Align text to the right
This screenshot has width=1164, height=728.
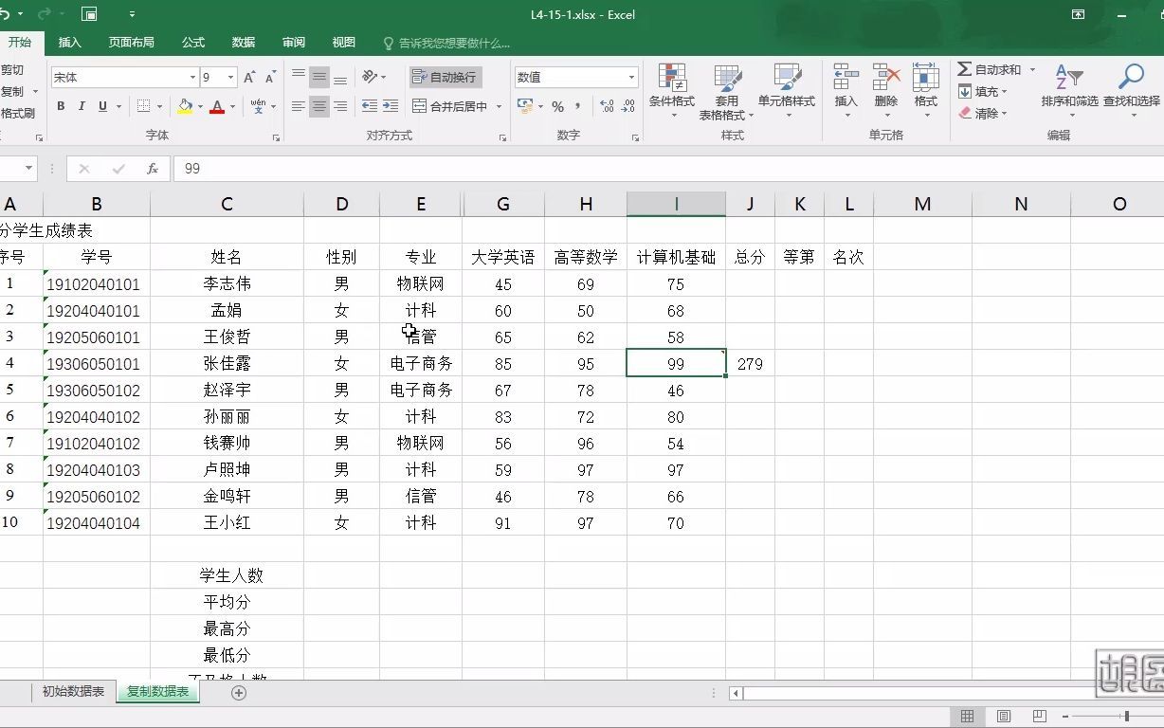340,106
